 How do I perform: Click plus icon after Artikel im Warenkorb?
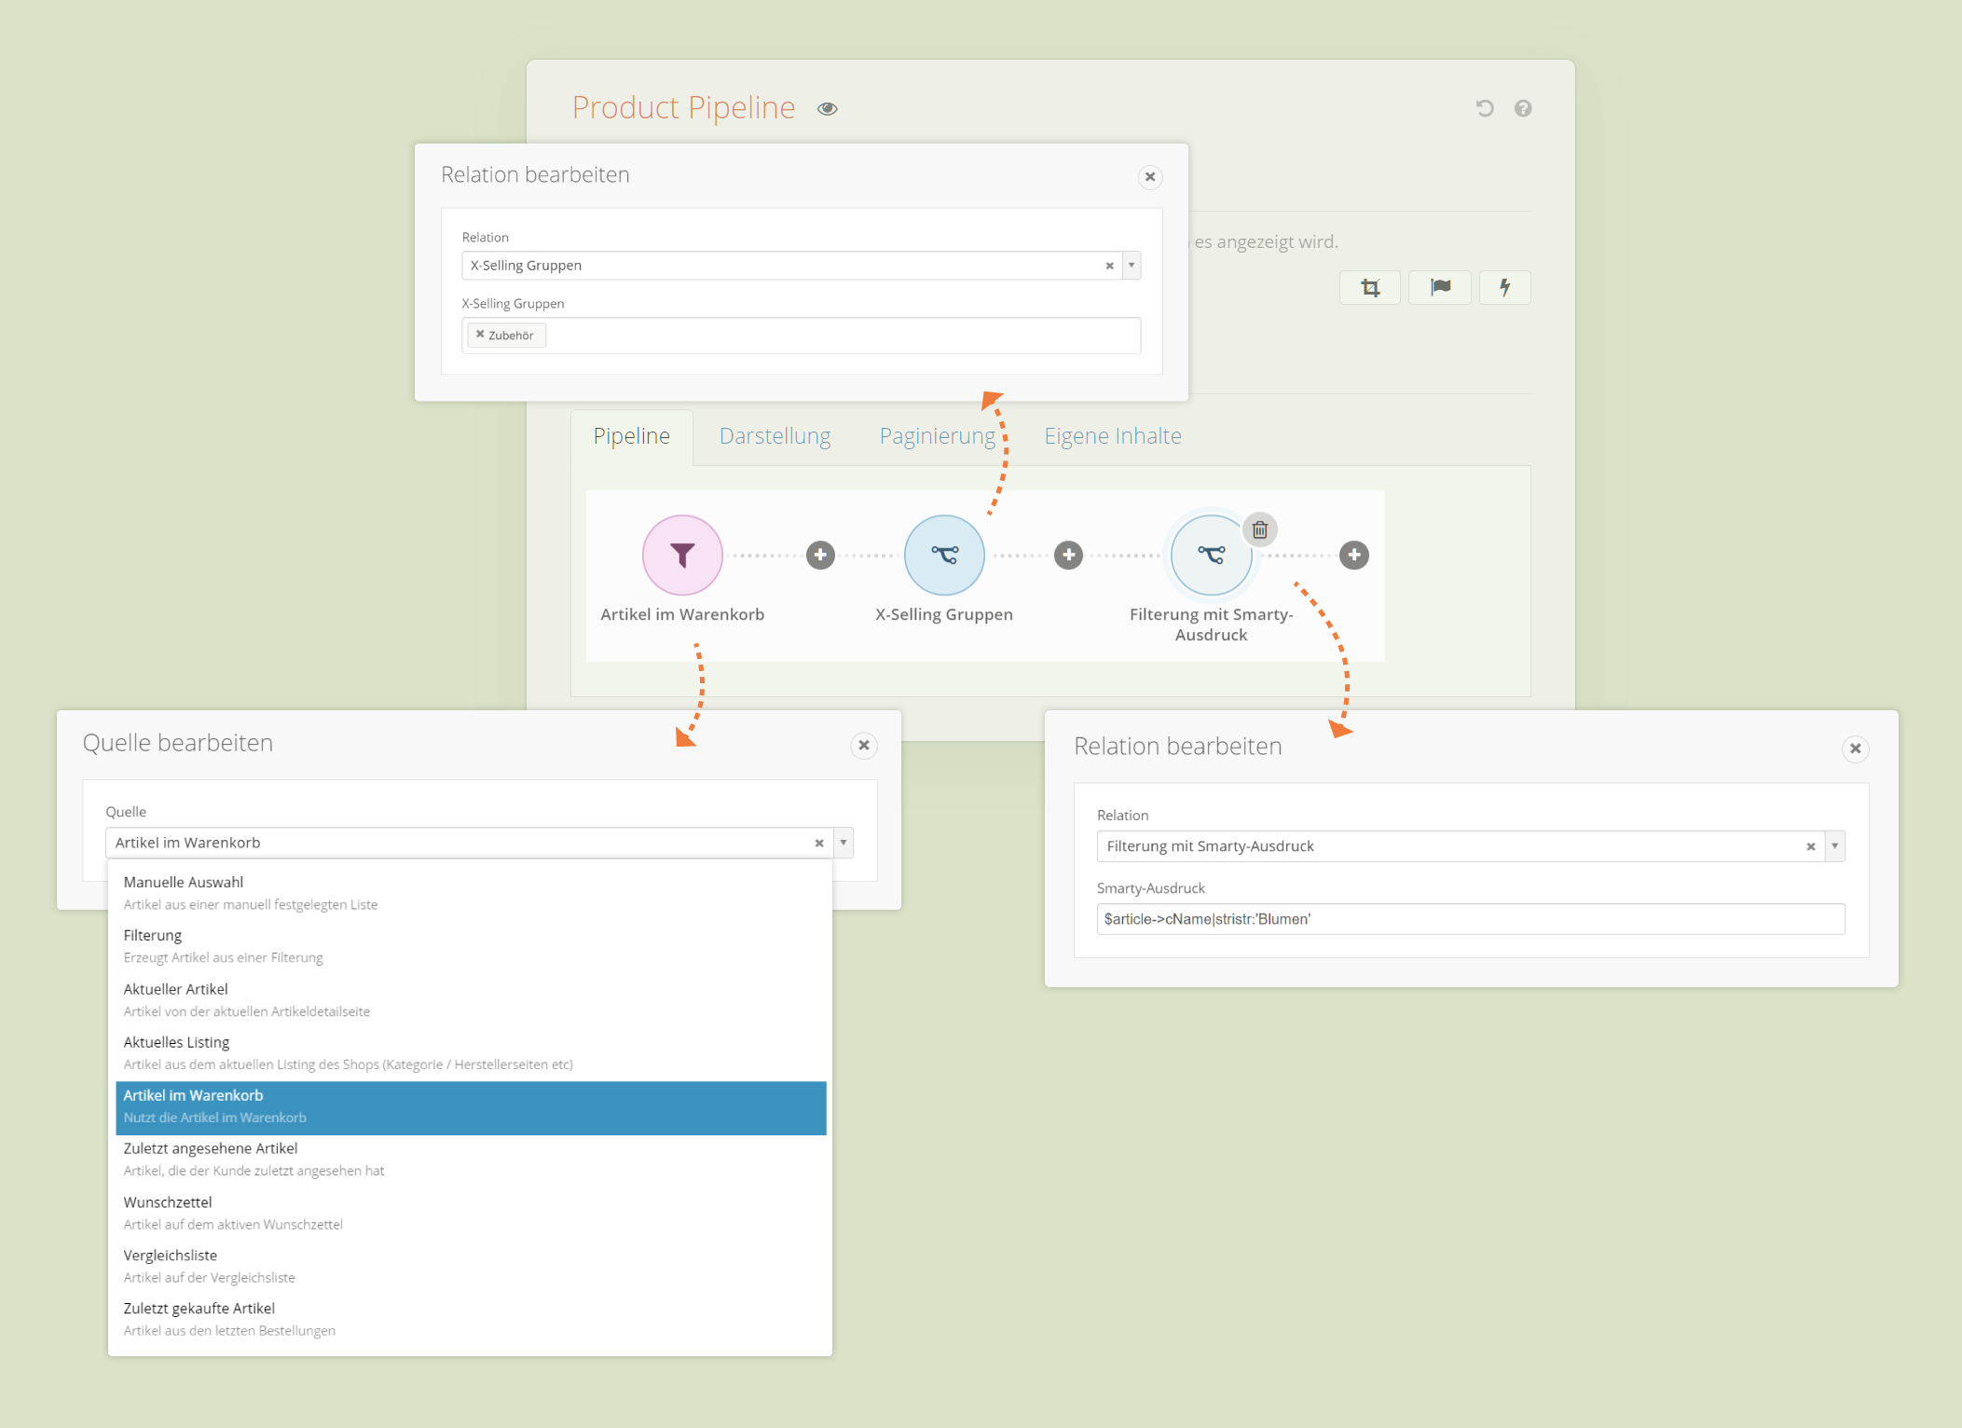(x=820, y=554)
